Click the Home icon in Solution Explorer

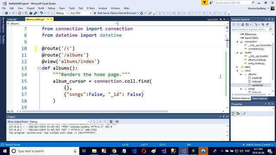pos(242,25)
